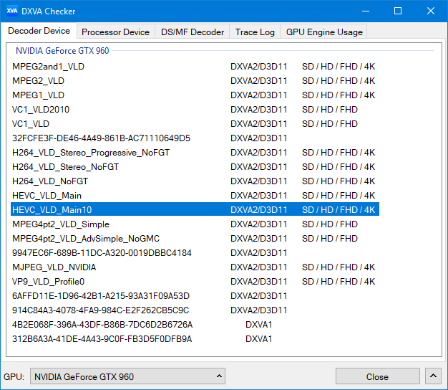448x390 pixels.
Task: Open the DS/MF Decoder tab
Action: [192, 32]
